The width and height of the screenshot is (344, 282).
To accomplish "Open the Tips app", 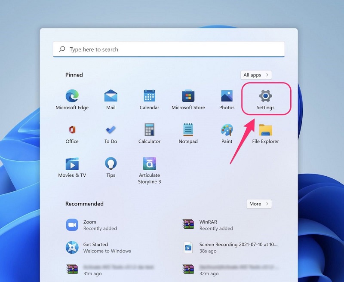I will 111,168.
